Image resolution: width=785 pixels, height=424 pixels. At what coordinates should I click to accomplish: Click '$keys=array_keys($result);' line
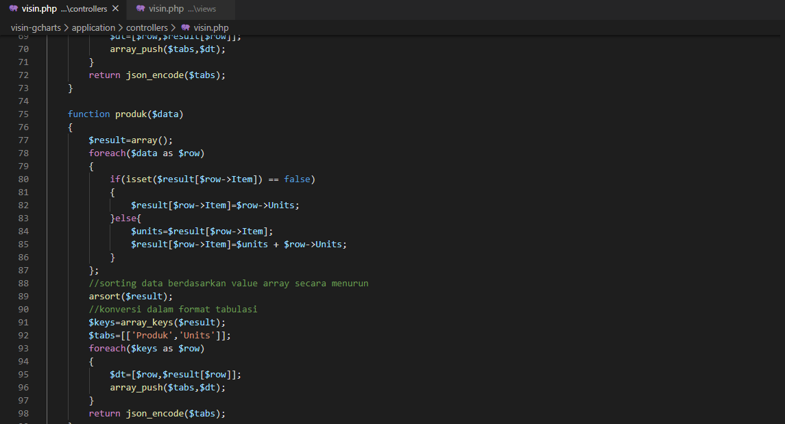(x=157, y=322)
